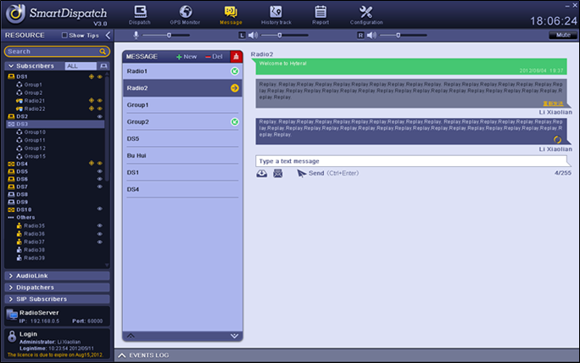Viewport: 580px width, 363px height.
Task: Click the resend link on failed message
Action: 553,103
